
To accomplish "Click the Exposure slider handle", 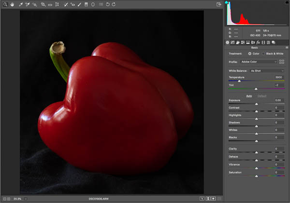I will click(257, 104).
